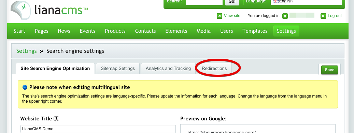Click the UK flag language icon
This screenshot has width=354, height=133.
click(x=276, y=1)
